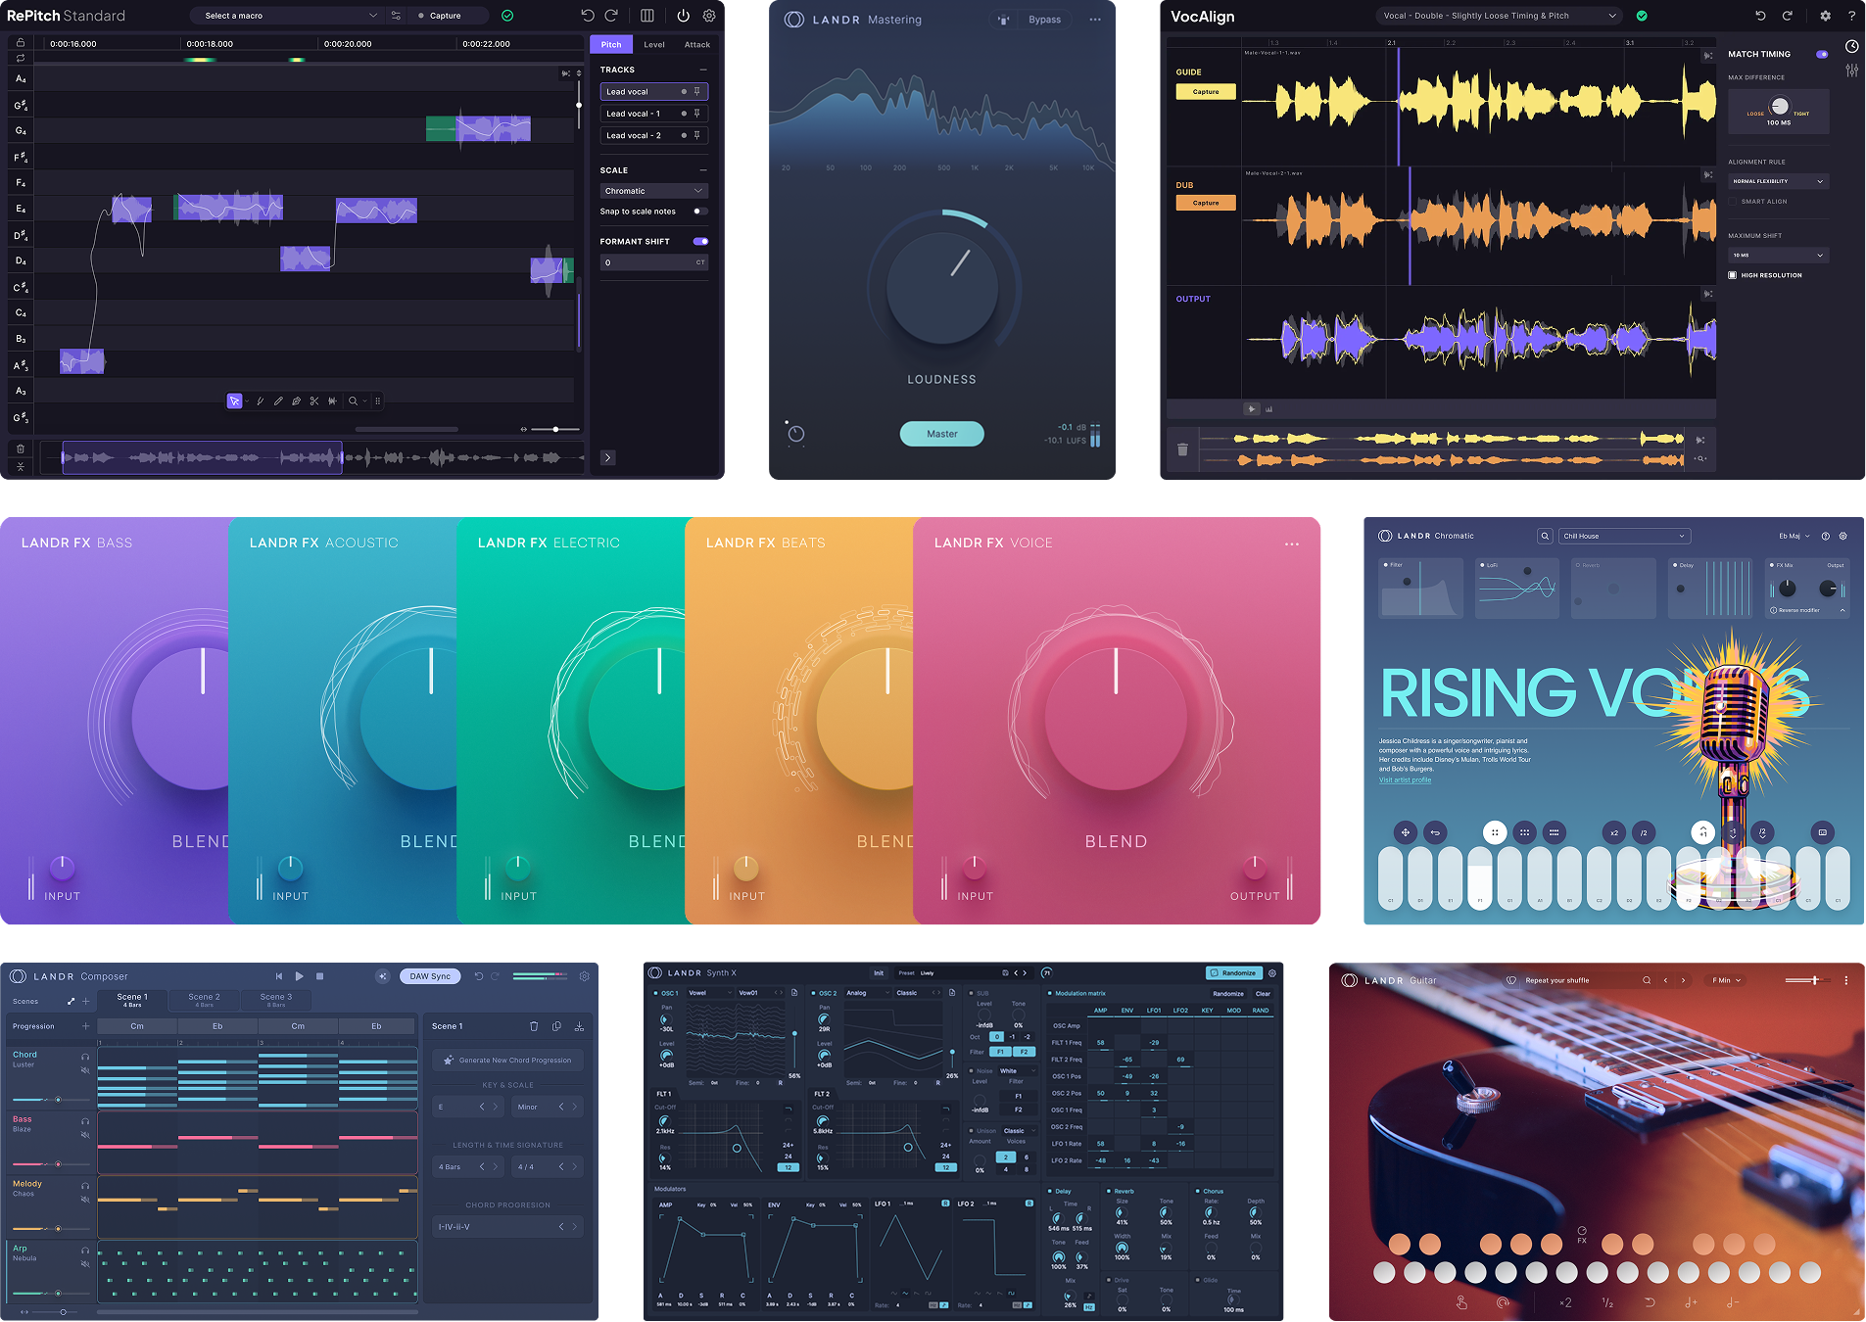1866x1322 pixels.
Task: Select the Pitch tab in RePitch
Action: click(x=611, y=45)
